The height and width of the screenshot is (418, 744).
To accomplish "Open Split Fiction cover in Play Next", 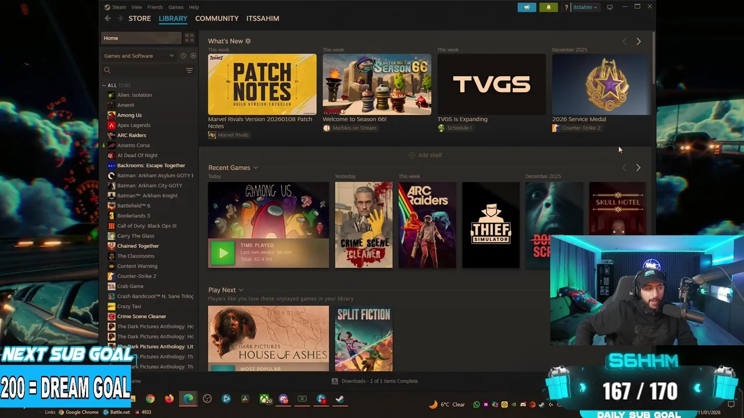I will click(x=364, y=338).
